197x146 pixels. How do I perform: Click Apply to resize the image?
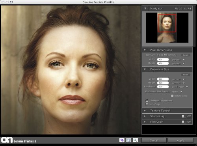pos(180,140)
